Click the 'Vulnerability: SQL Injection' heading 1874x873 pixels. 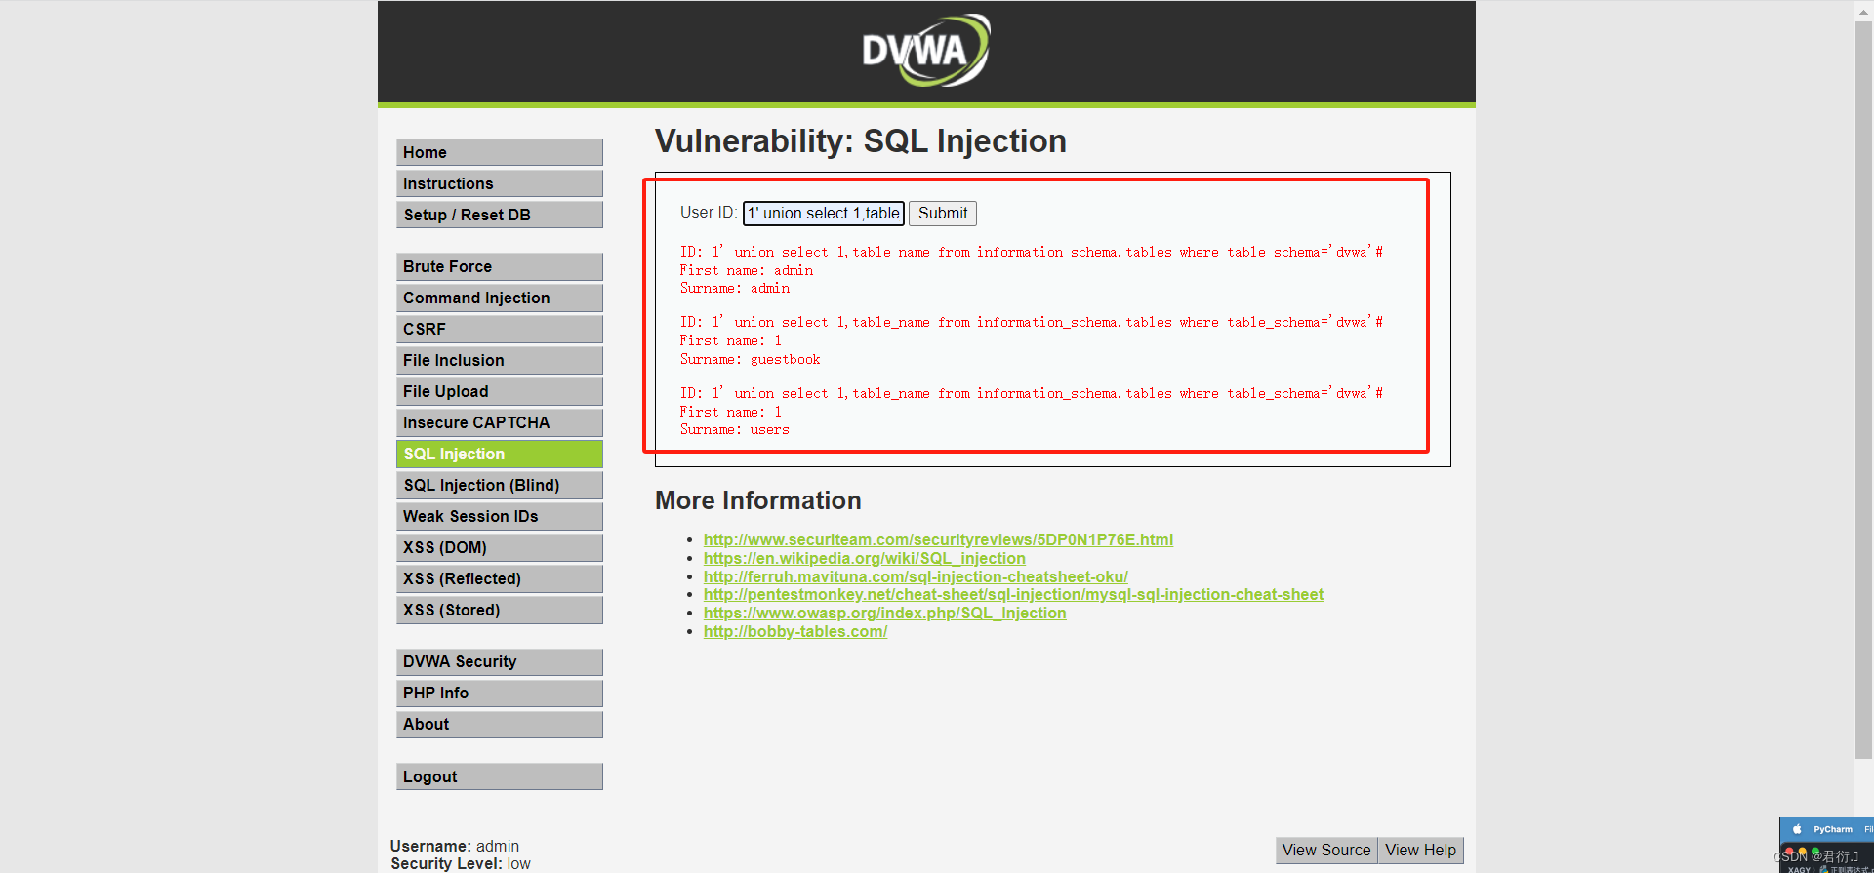pos(860,141)
